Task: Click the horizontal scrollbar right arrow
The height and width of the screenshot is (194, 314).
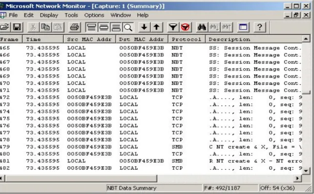Action: coord(297,178)
